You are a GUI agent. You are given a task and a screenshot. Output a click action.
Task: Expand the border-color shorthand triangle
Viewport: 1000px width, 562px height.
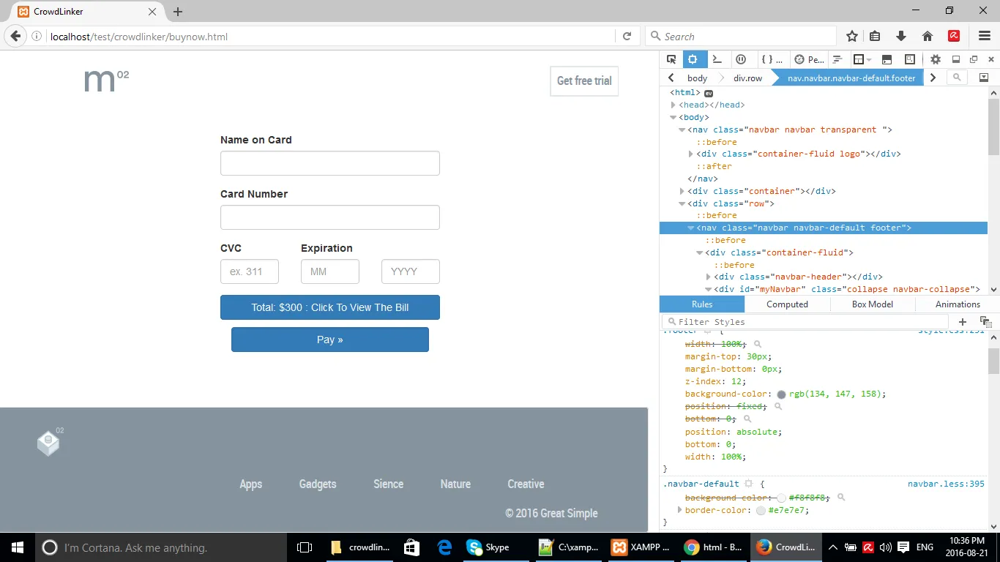click(680, 510)
